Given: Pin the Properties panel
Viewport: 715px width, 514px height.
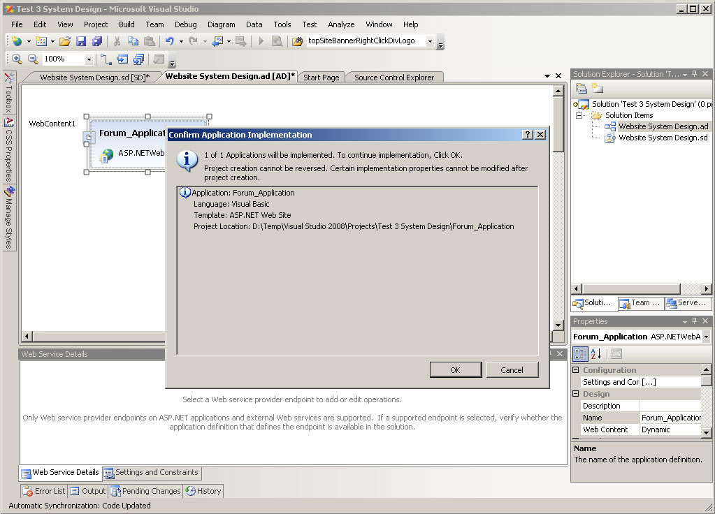Looking at the screenshot, I should [x=695, y=321].
